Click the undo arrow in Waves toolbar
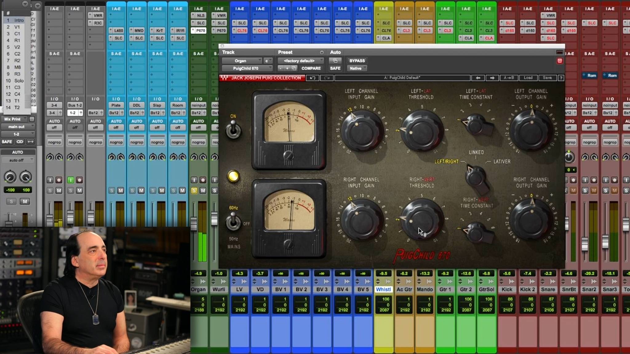Image resolution: width=630 pixels, height=354 pixels. pos(313,78)
